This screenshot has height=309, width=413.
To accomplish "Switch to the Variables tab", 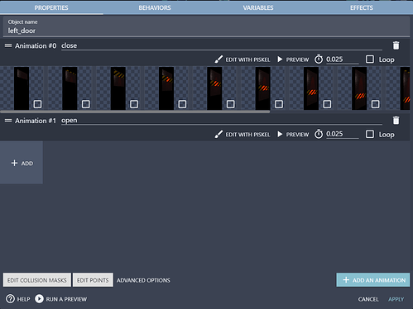I will [258, 7].
